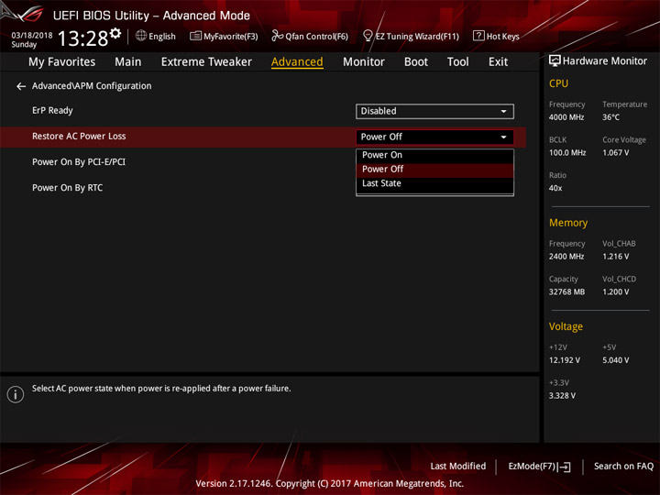Open MyFavorite(F3) list icon
Screen dimensions: 660x495
pyautogui.click(x=195, y=36)
